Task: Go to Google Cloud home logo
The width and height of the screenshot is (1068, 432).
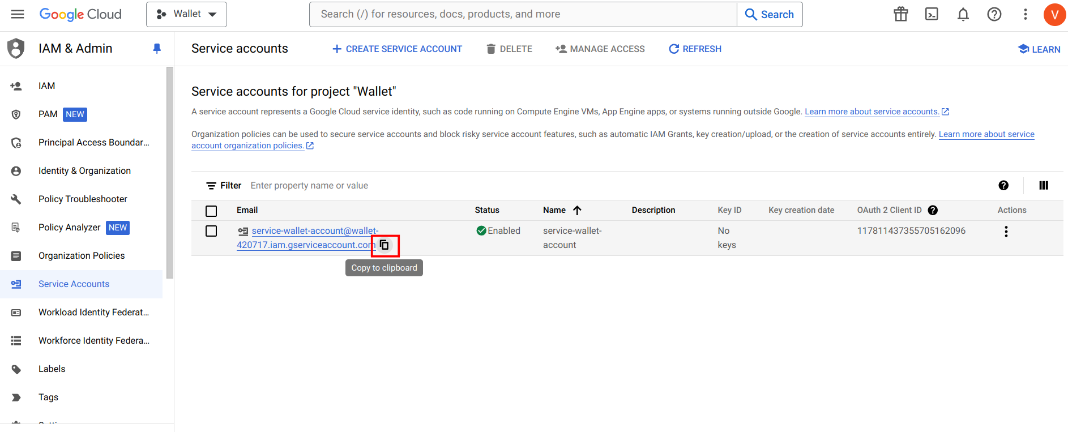Action: 80,14
